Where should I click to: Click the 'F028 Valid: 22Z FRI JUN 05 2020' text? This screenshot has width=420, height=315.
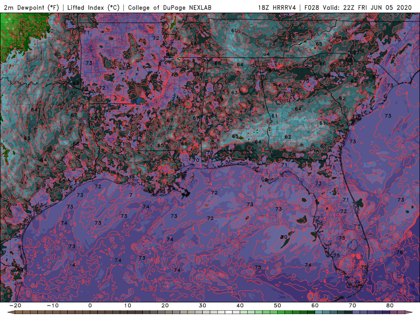pos(358,8)
